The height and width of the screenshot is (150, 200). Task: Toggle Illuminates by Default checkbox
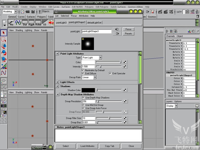coord(83,70)
